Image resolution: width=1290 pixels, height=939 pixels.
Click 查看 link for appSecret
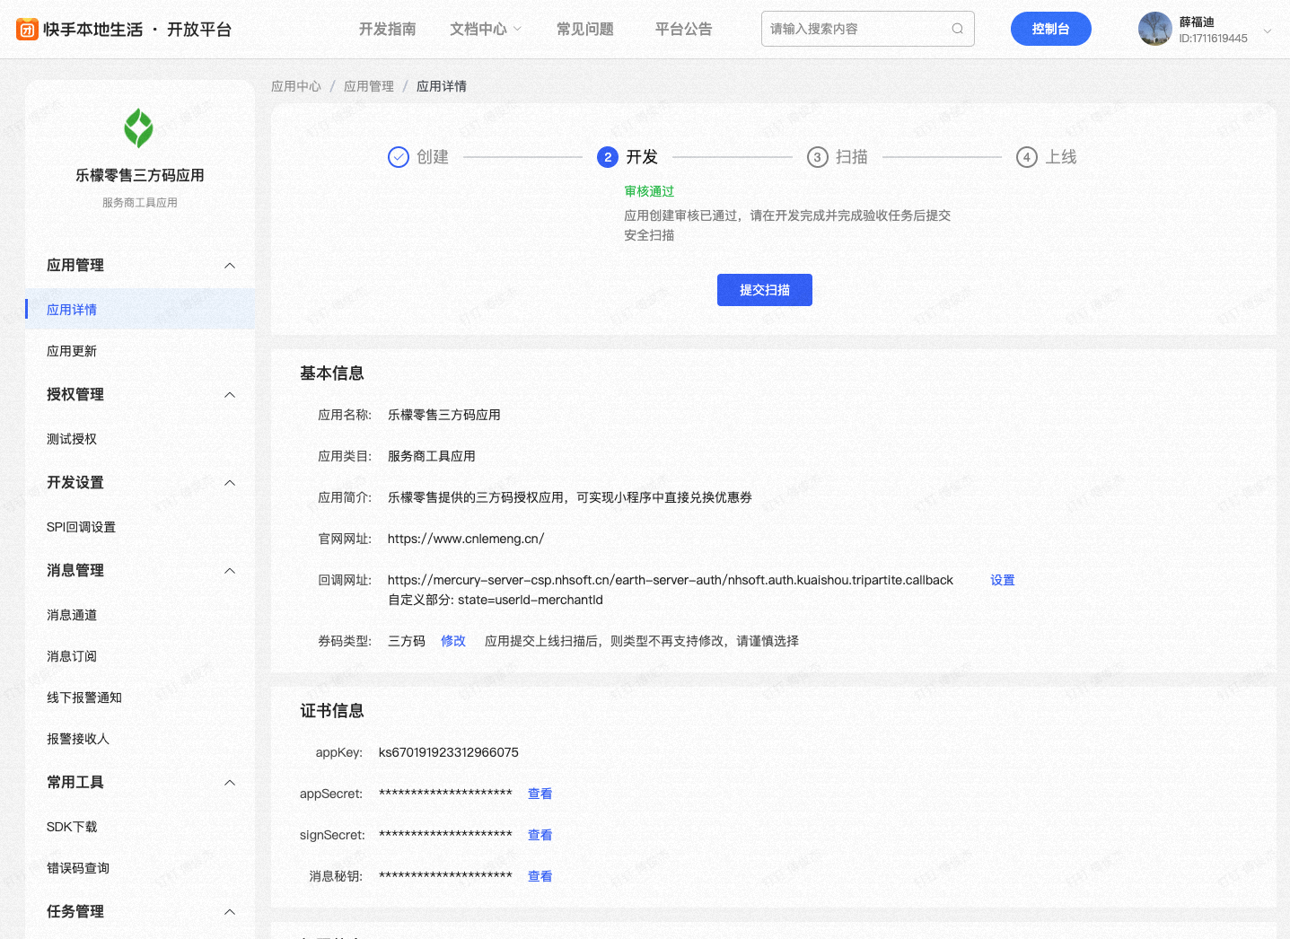click(540, 794)
